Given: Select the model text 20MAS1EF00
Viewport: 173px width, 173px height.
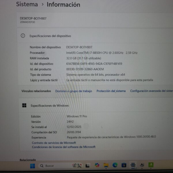Looking at the screenshot, I should point(27,22).
